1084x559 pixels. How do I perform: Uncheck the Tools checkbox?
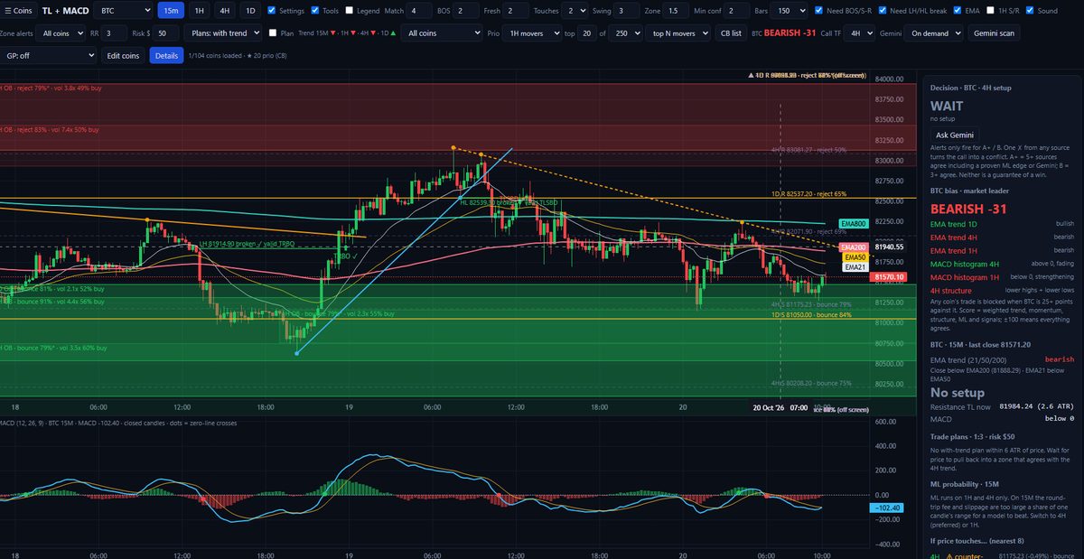[314, 11]
